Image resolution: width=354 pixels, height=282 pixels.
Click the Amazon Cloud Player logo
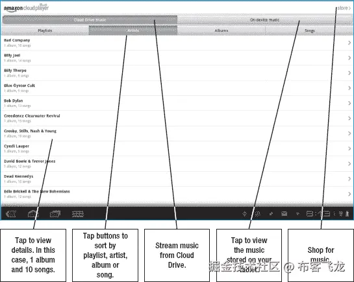26,8
